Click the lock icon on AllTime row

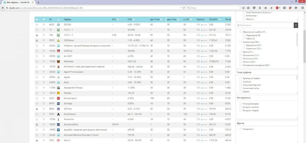point(37,109)
